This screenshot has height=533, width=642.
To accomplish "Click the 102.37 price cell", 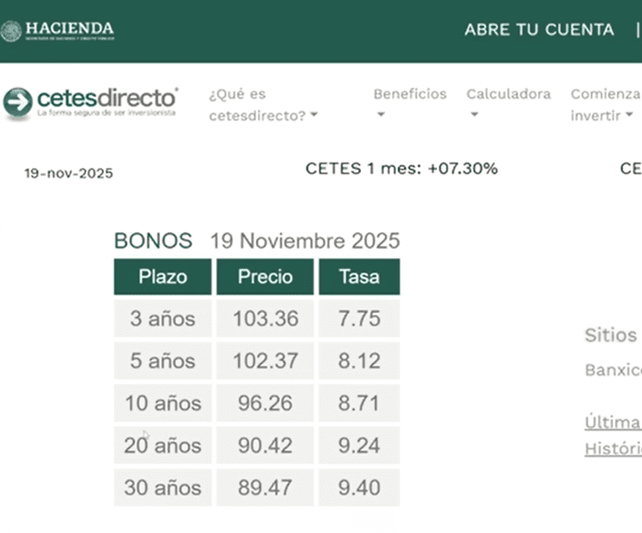I will coord(265,361).
